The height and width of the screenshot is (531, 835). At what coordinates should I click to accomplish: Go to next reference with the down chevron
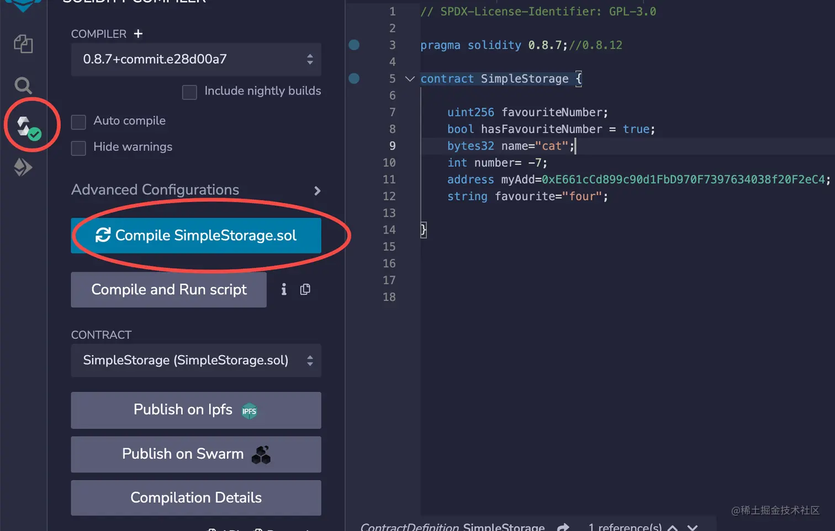[x=693, y=527]
